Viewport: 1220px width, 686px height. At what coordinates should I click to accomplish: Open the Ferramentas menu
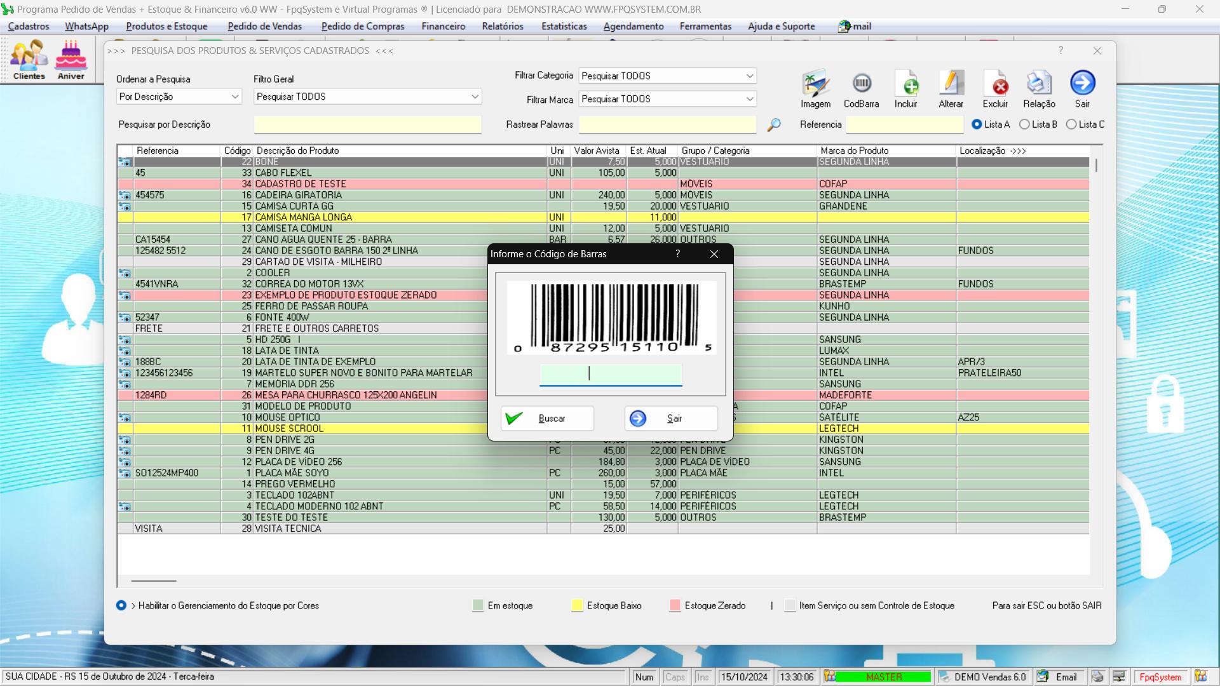pos(705,26)
